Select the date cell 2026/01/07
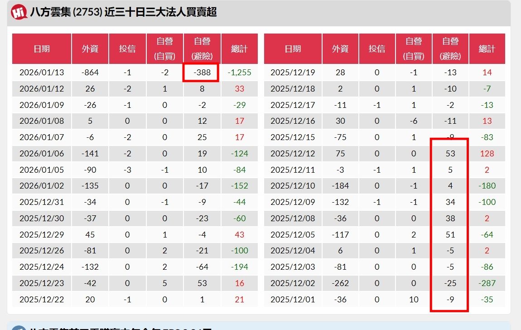The image size is (521, 330). pyautogui.click(x=42, y=137)
